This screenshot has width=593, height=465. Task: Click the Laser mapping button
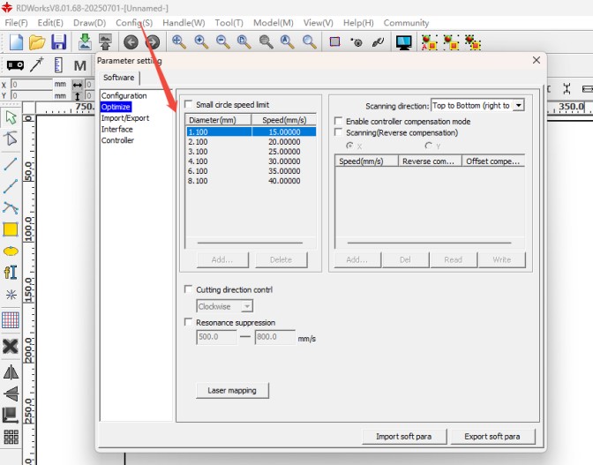click(x=232, y=390)
